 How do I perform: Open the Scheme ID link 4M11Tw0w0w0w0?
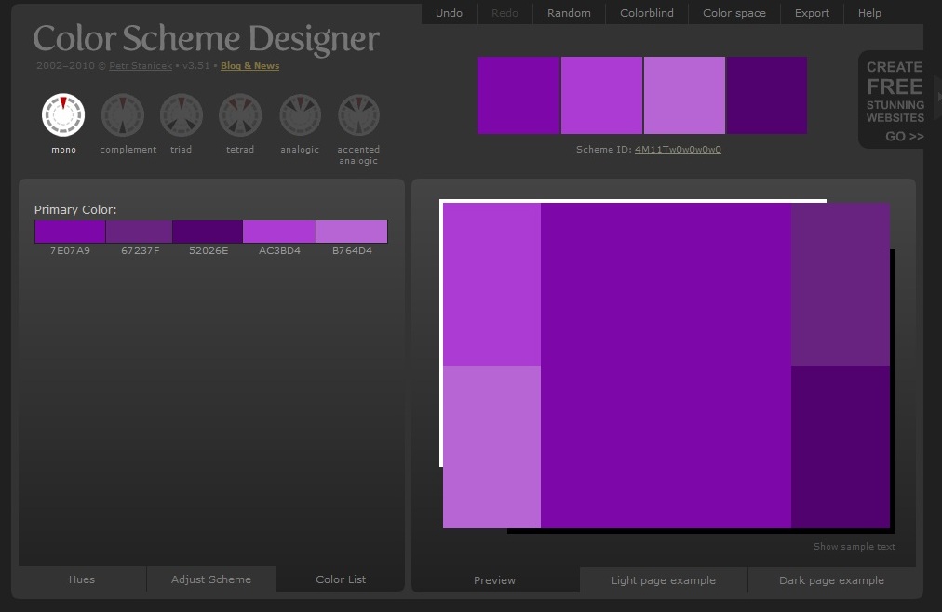point(678,148)
